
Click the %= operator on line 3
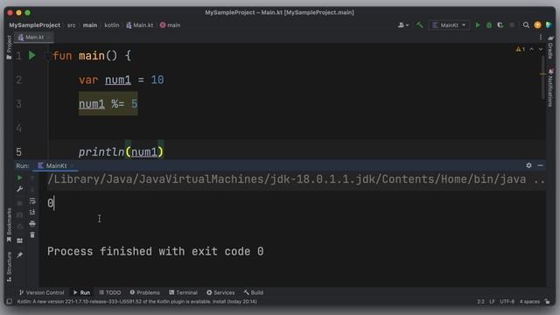pyautogui.click(x=118, y=104)
